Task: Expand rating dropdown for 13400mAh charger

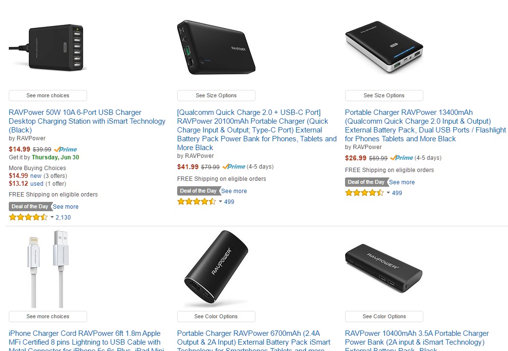Action: [x=388, y=193]
